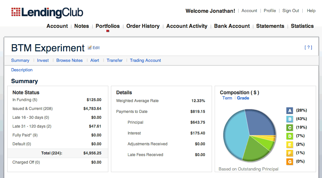Click the Edit pencil icon beside title
The height and width of the screenshot is (178, 322).
click(90, 48)
